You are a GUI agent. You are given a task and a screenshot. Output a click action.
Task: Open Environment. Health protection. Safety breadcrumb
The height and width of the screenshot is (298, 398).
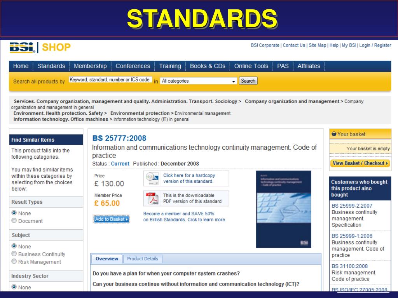tap(58, 113)
